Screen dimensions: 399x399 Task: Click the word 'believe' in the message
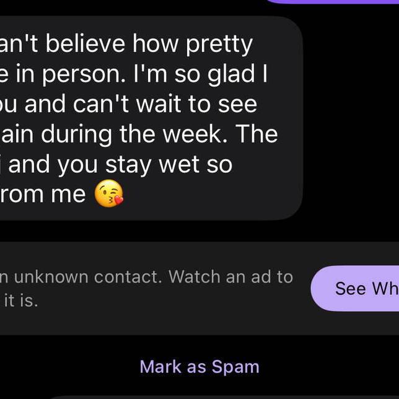tap(85, 44)
